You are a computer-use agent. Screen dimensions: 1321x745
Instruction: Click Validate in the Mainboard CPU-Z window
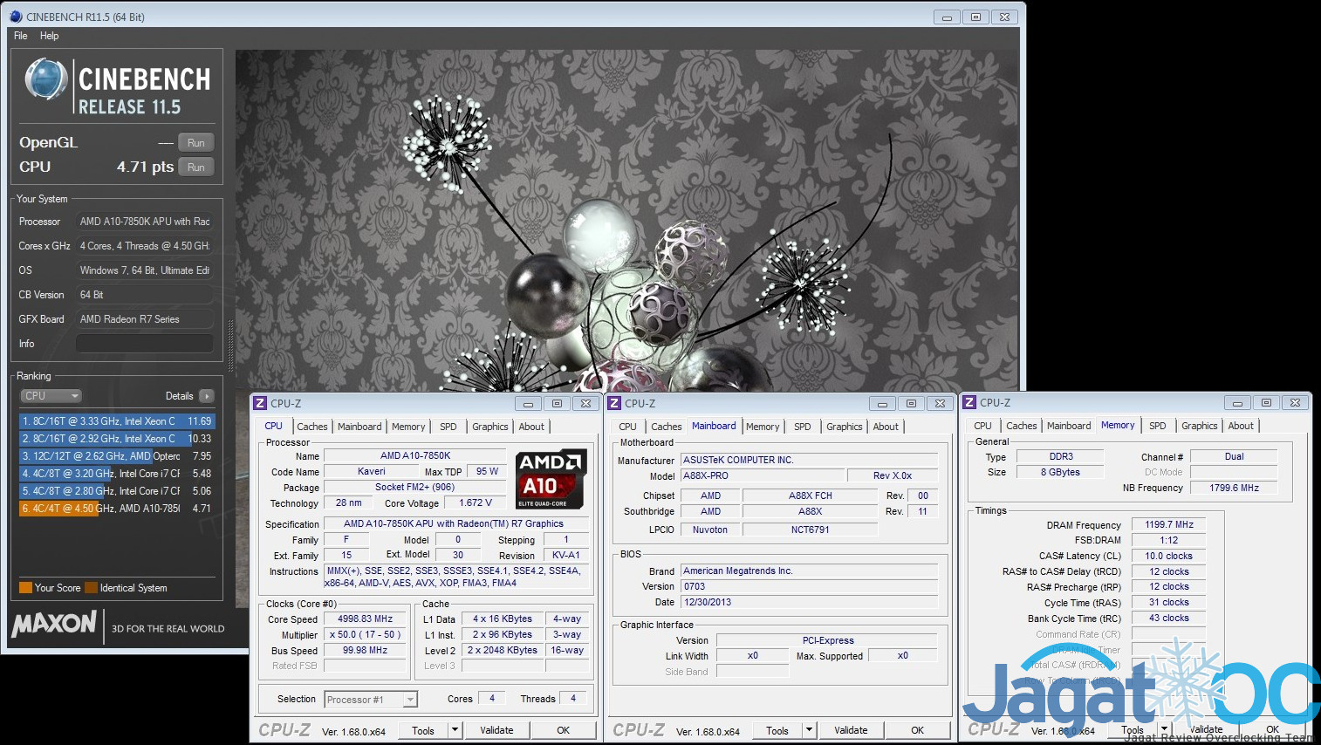pos(850,730)
